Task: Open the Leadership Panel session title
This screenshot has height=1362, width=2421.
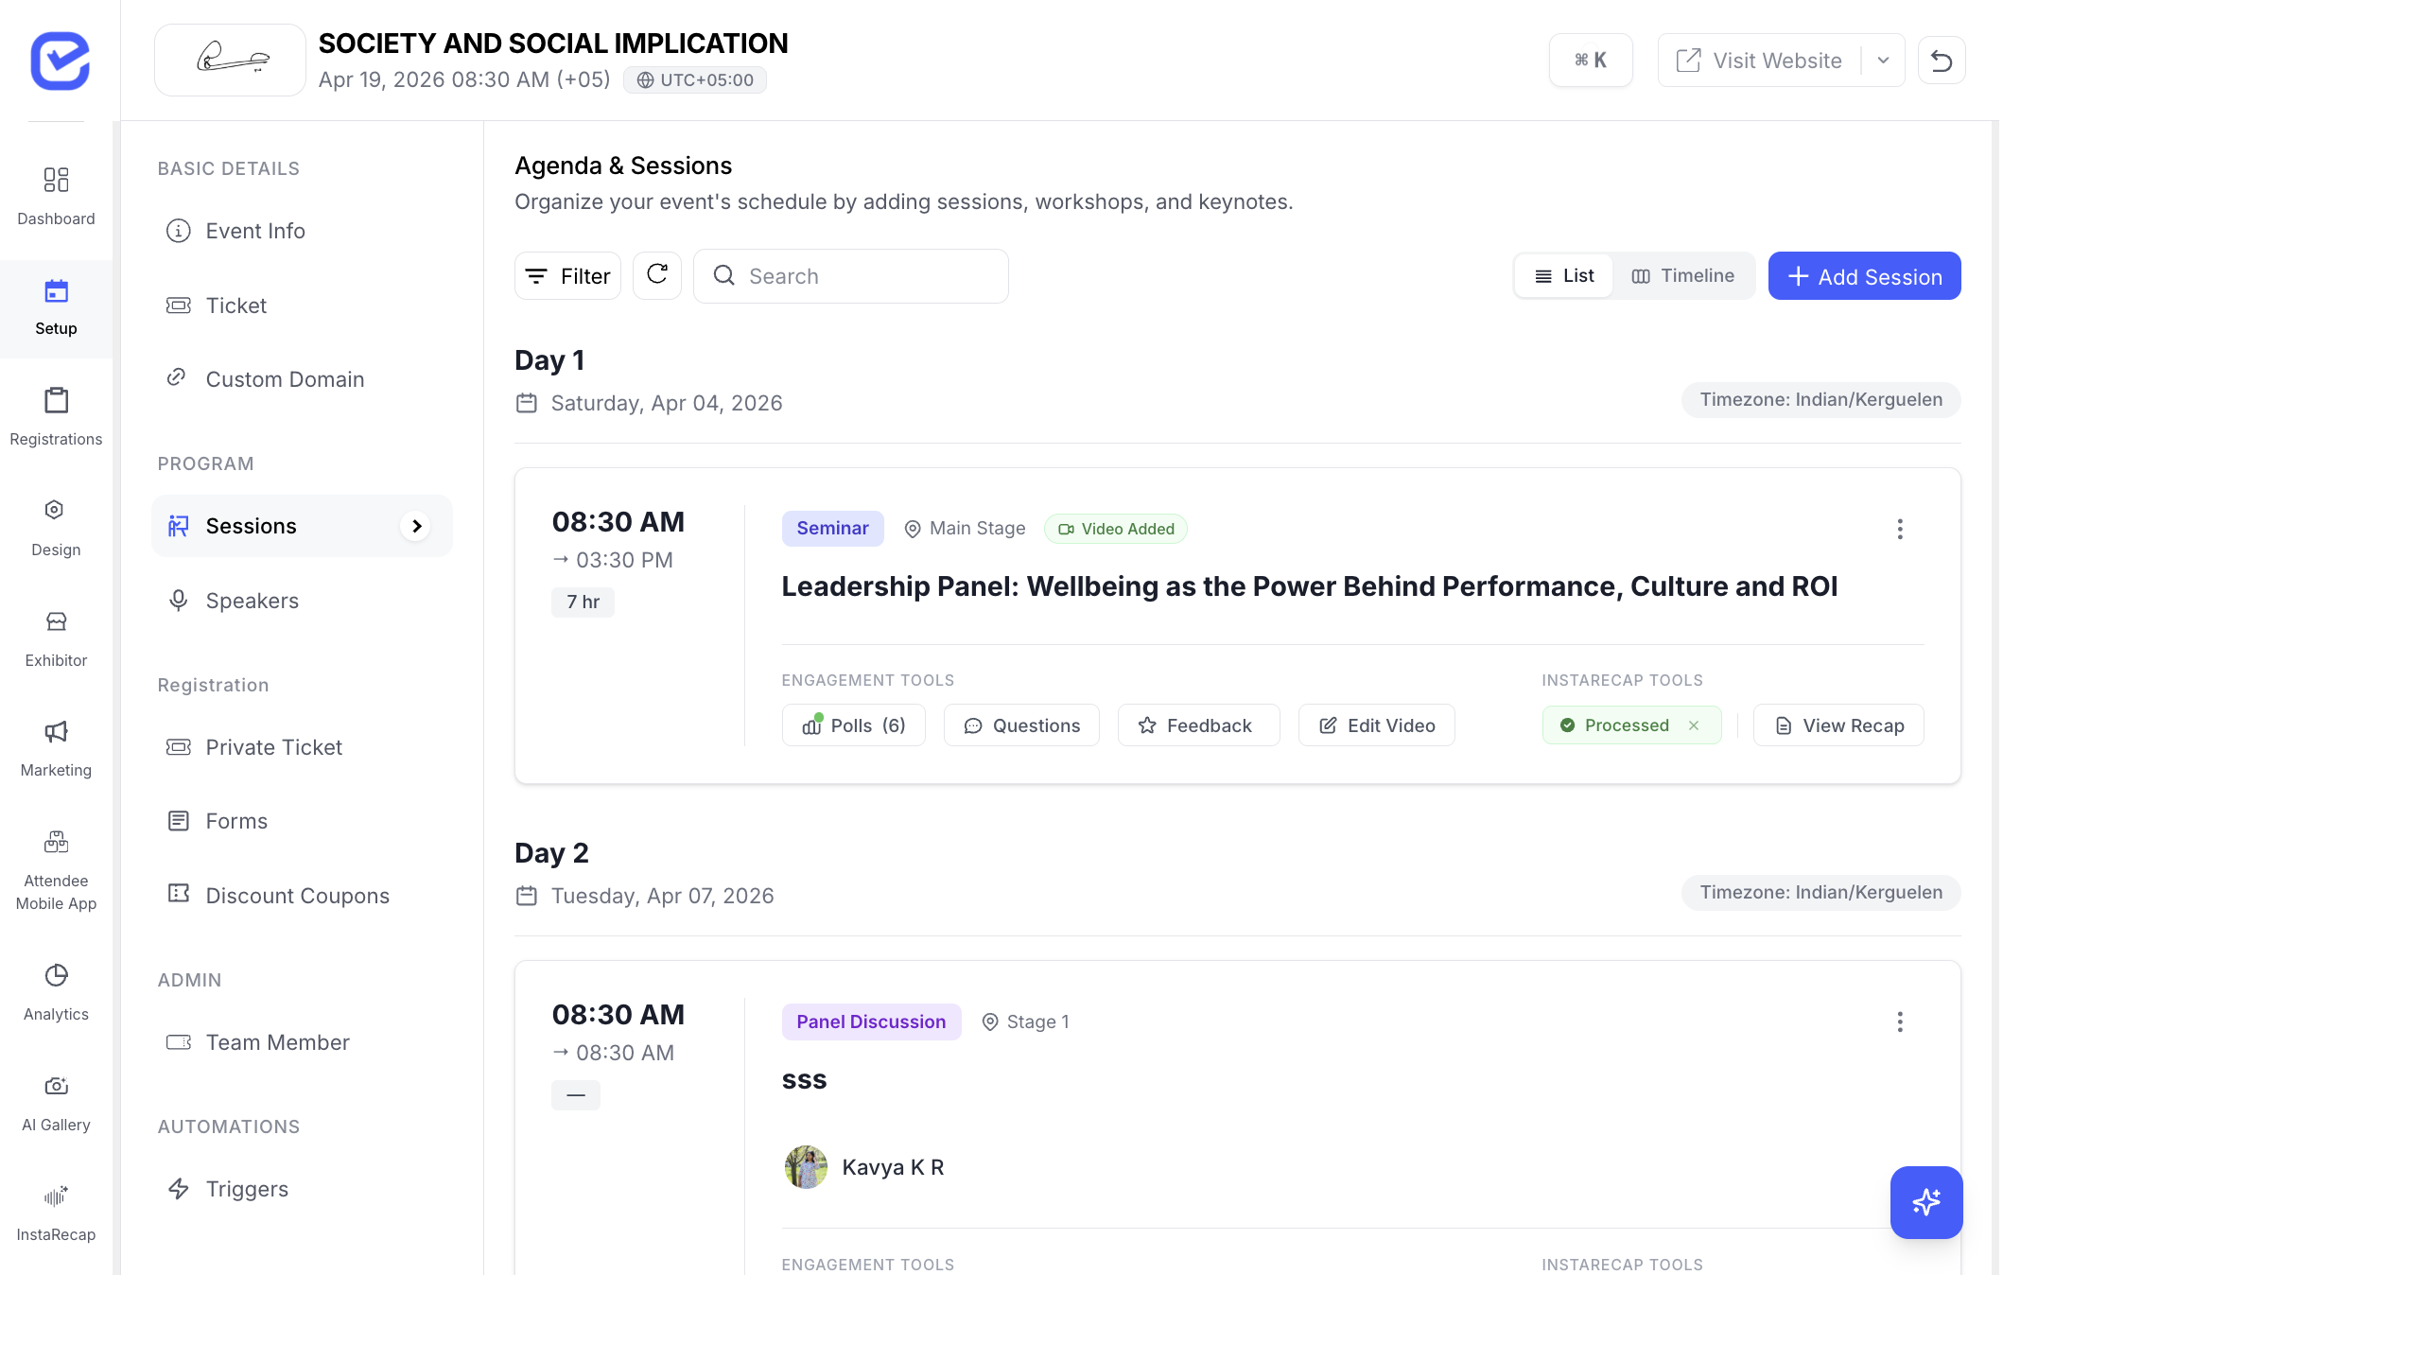Action: pyautogui.click(x=1310, y=586)
